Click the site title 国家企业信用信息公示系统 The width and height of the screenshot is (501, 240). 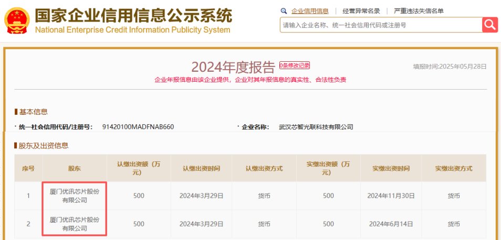133,15
